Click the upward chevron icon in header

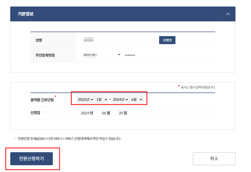227,14
